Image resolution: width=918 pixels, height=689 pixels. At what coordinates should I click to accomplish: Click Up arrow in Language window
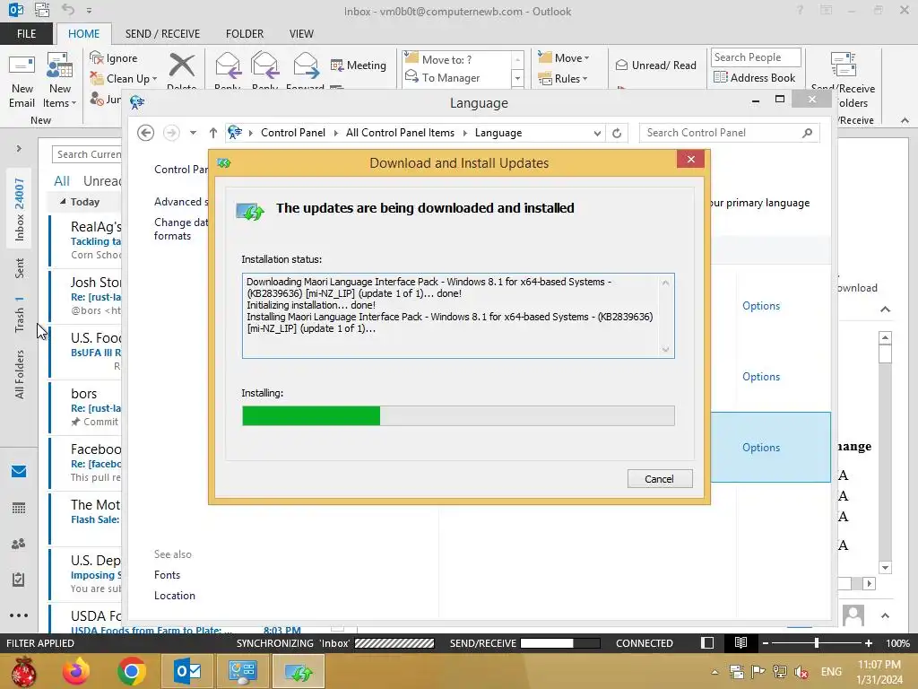[x=213, y=133]
